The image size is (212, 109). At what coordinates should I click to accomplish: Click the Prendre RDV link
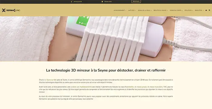pyautogui.click(x=108, y=2)
